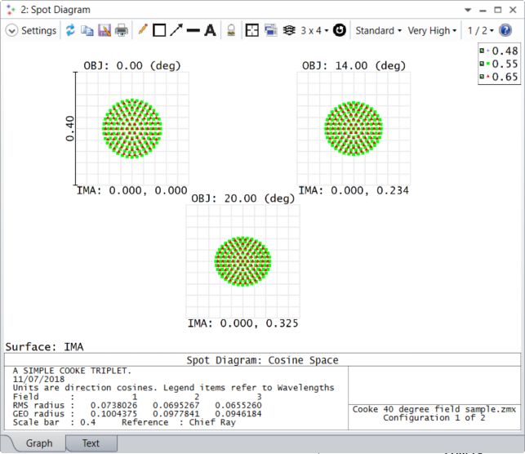Click the 'Surface: IMA' label
Screen dimensions: 525x454
pos(44,347)
